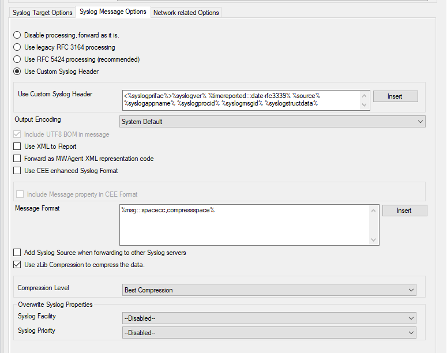Open the Network related Options tab

(x=186, y=12)
